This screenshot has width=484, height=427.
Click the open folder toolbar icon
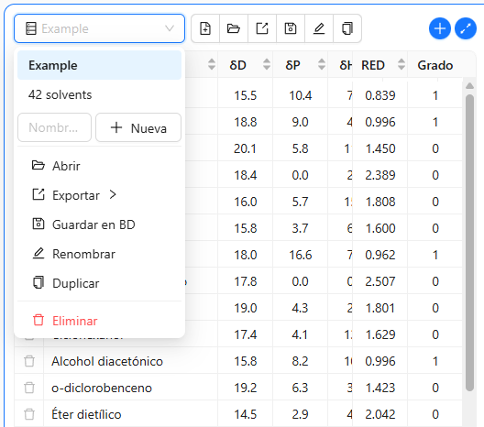(234, 28)
